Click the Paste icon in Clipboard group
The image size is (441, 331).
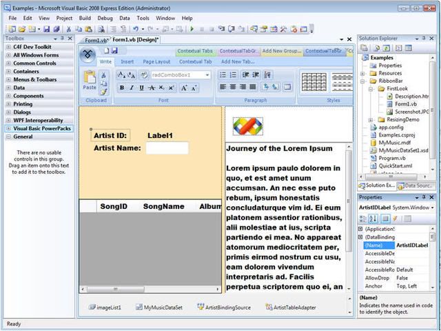coord(90,80)
